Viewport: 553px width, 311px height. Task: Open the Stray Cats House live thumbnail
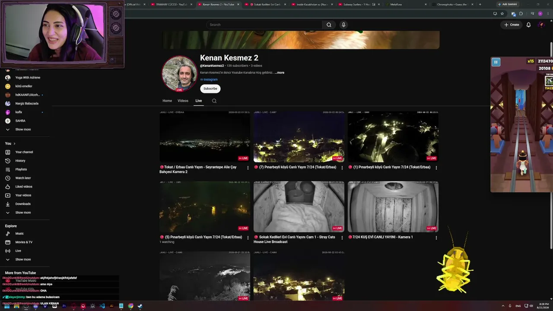coord(299,206)
